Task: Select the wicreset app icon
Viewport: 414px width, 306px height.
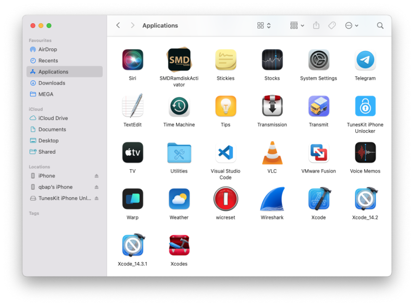Action: [225, 199]
